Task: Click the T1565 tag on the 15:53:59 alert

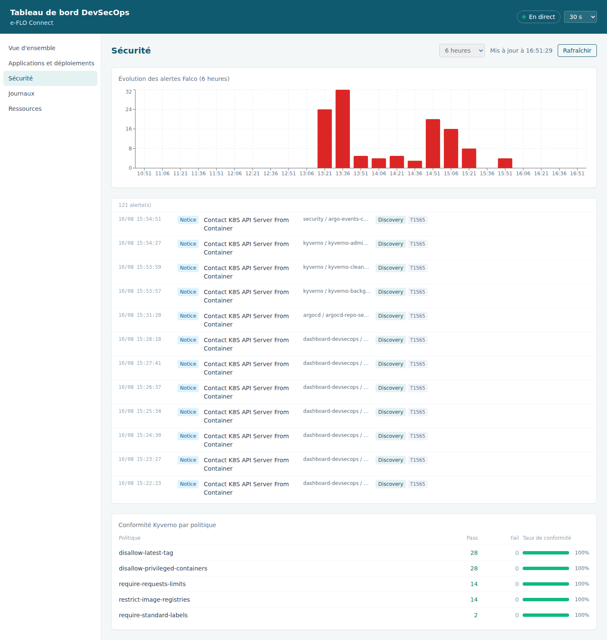Action: (418, 268)
